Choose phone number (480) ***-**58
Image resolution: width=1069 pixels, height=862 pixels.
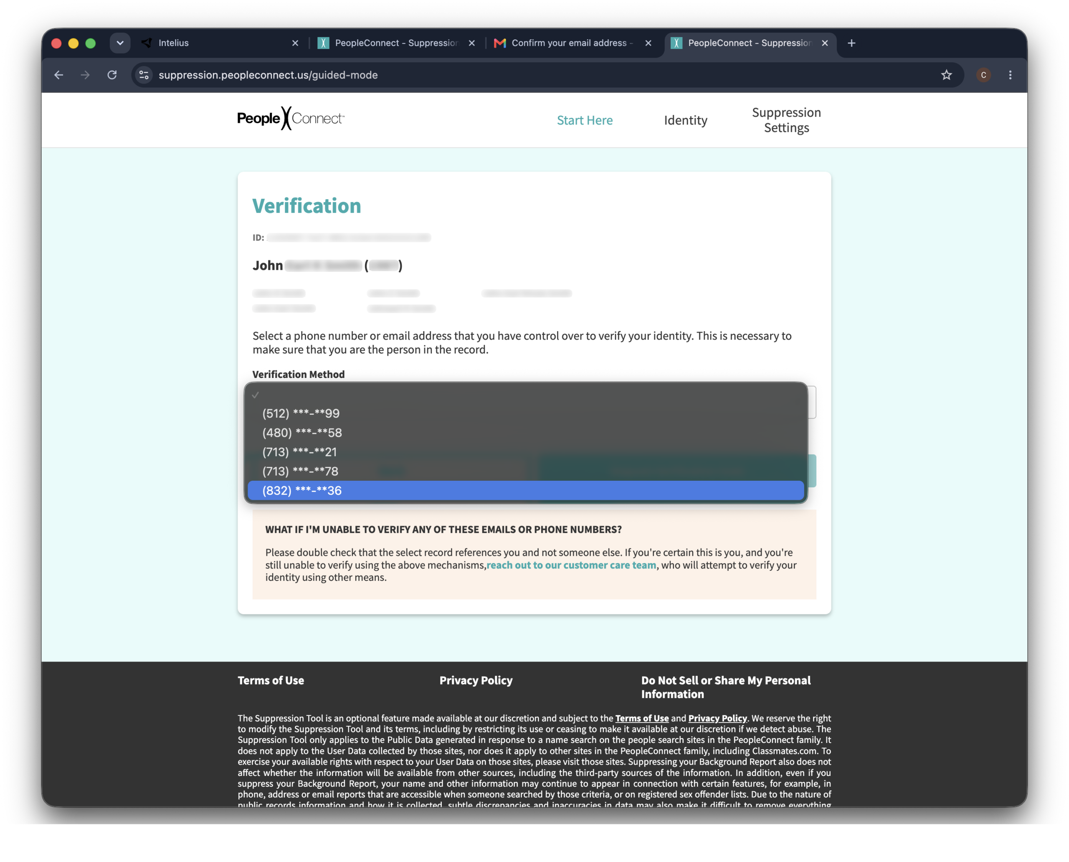[525, 433]
